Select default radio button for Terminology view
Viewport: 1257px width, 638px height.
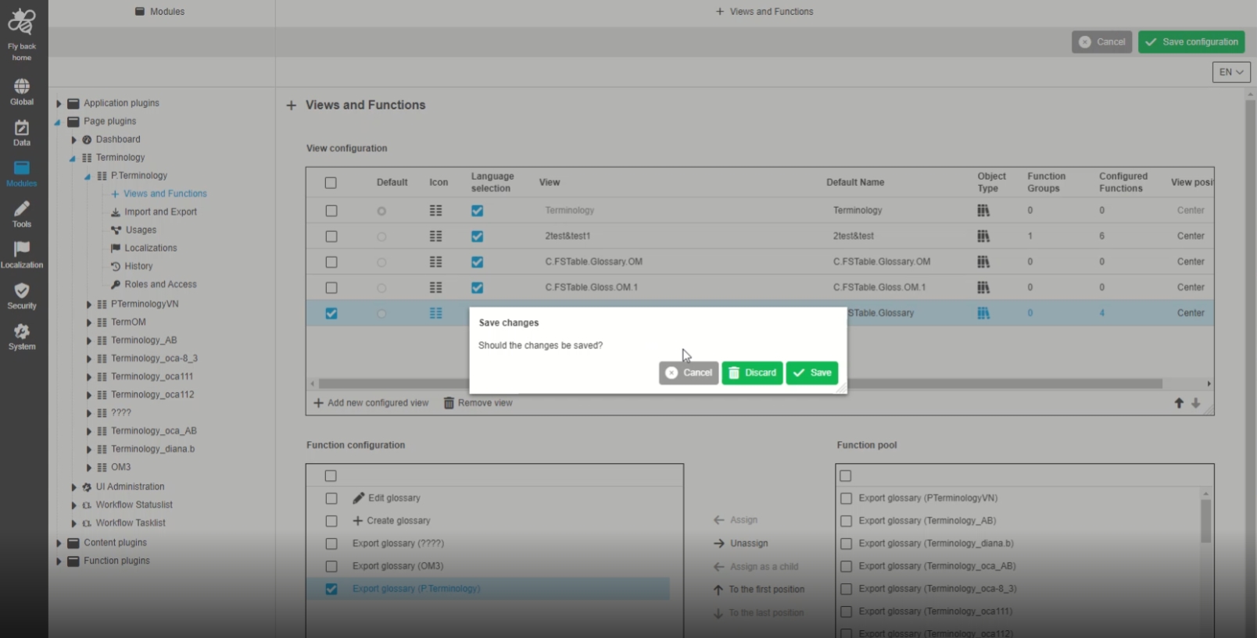381,211
